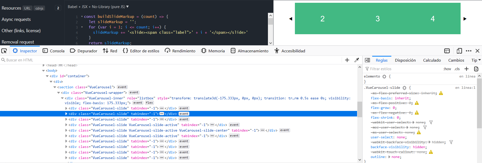Open the Accesibilidad tab
Viewport: 482px width, 163px height.
[x=290, y=51]
